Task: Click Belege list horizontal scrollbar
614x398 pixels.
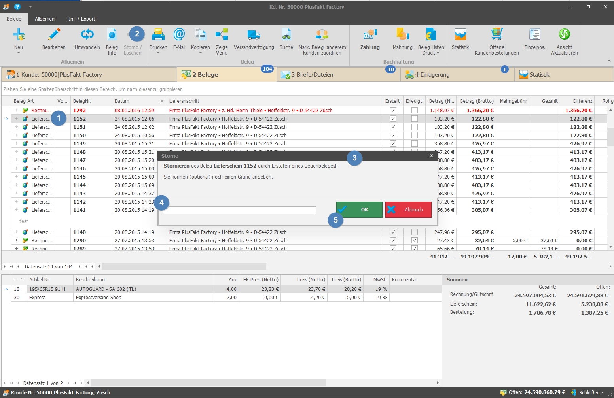Action: click(184, 266)
